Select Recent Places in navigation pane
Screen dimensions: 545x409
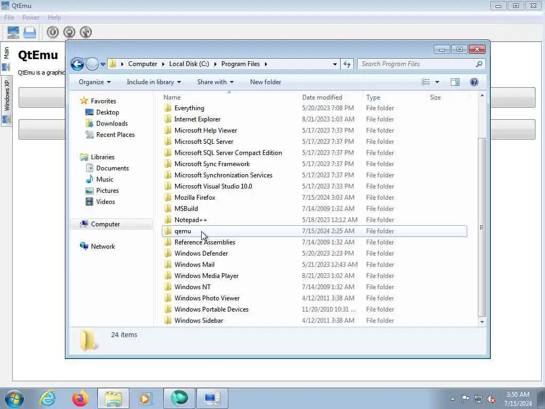tap(115, 135)
